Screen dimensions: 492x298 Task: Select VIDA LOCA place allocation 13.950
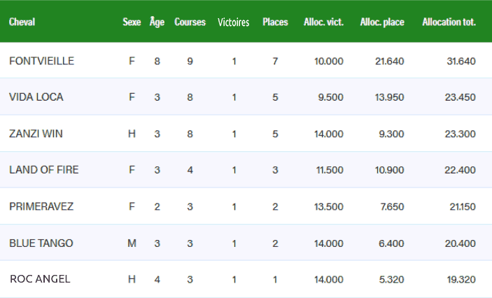tap(389, 97)
